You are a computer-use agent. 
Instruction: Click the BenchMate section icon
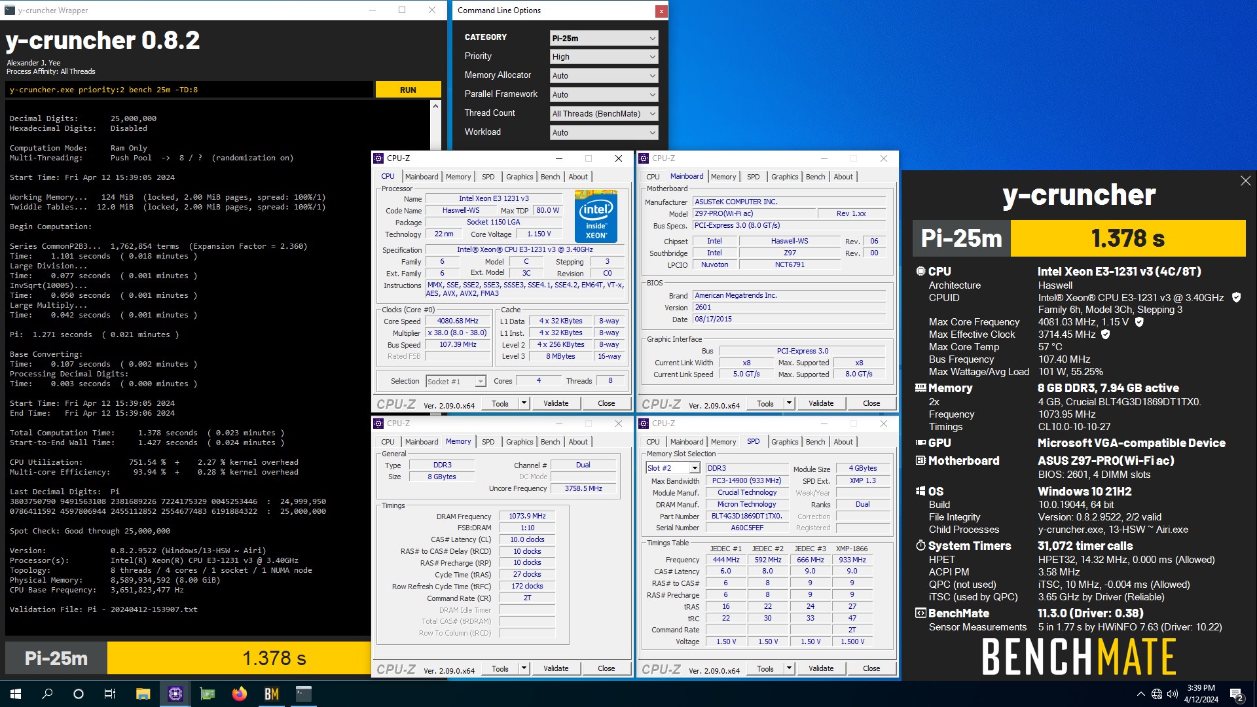920,613
